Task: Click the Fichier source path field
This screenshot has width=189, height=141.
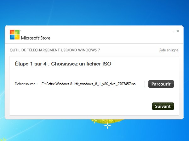Action: coord(93,84)
